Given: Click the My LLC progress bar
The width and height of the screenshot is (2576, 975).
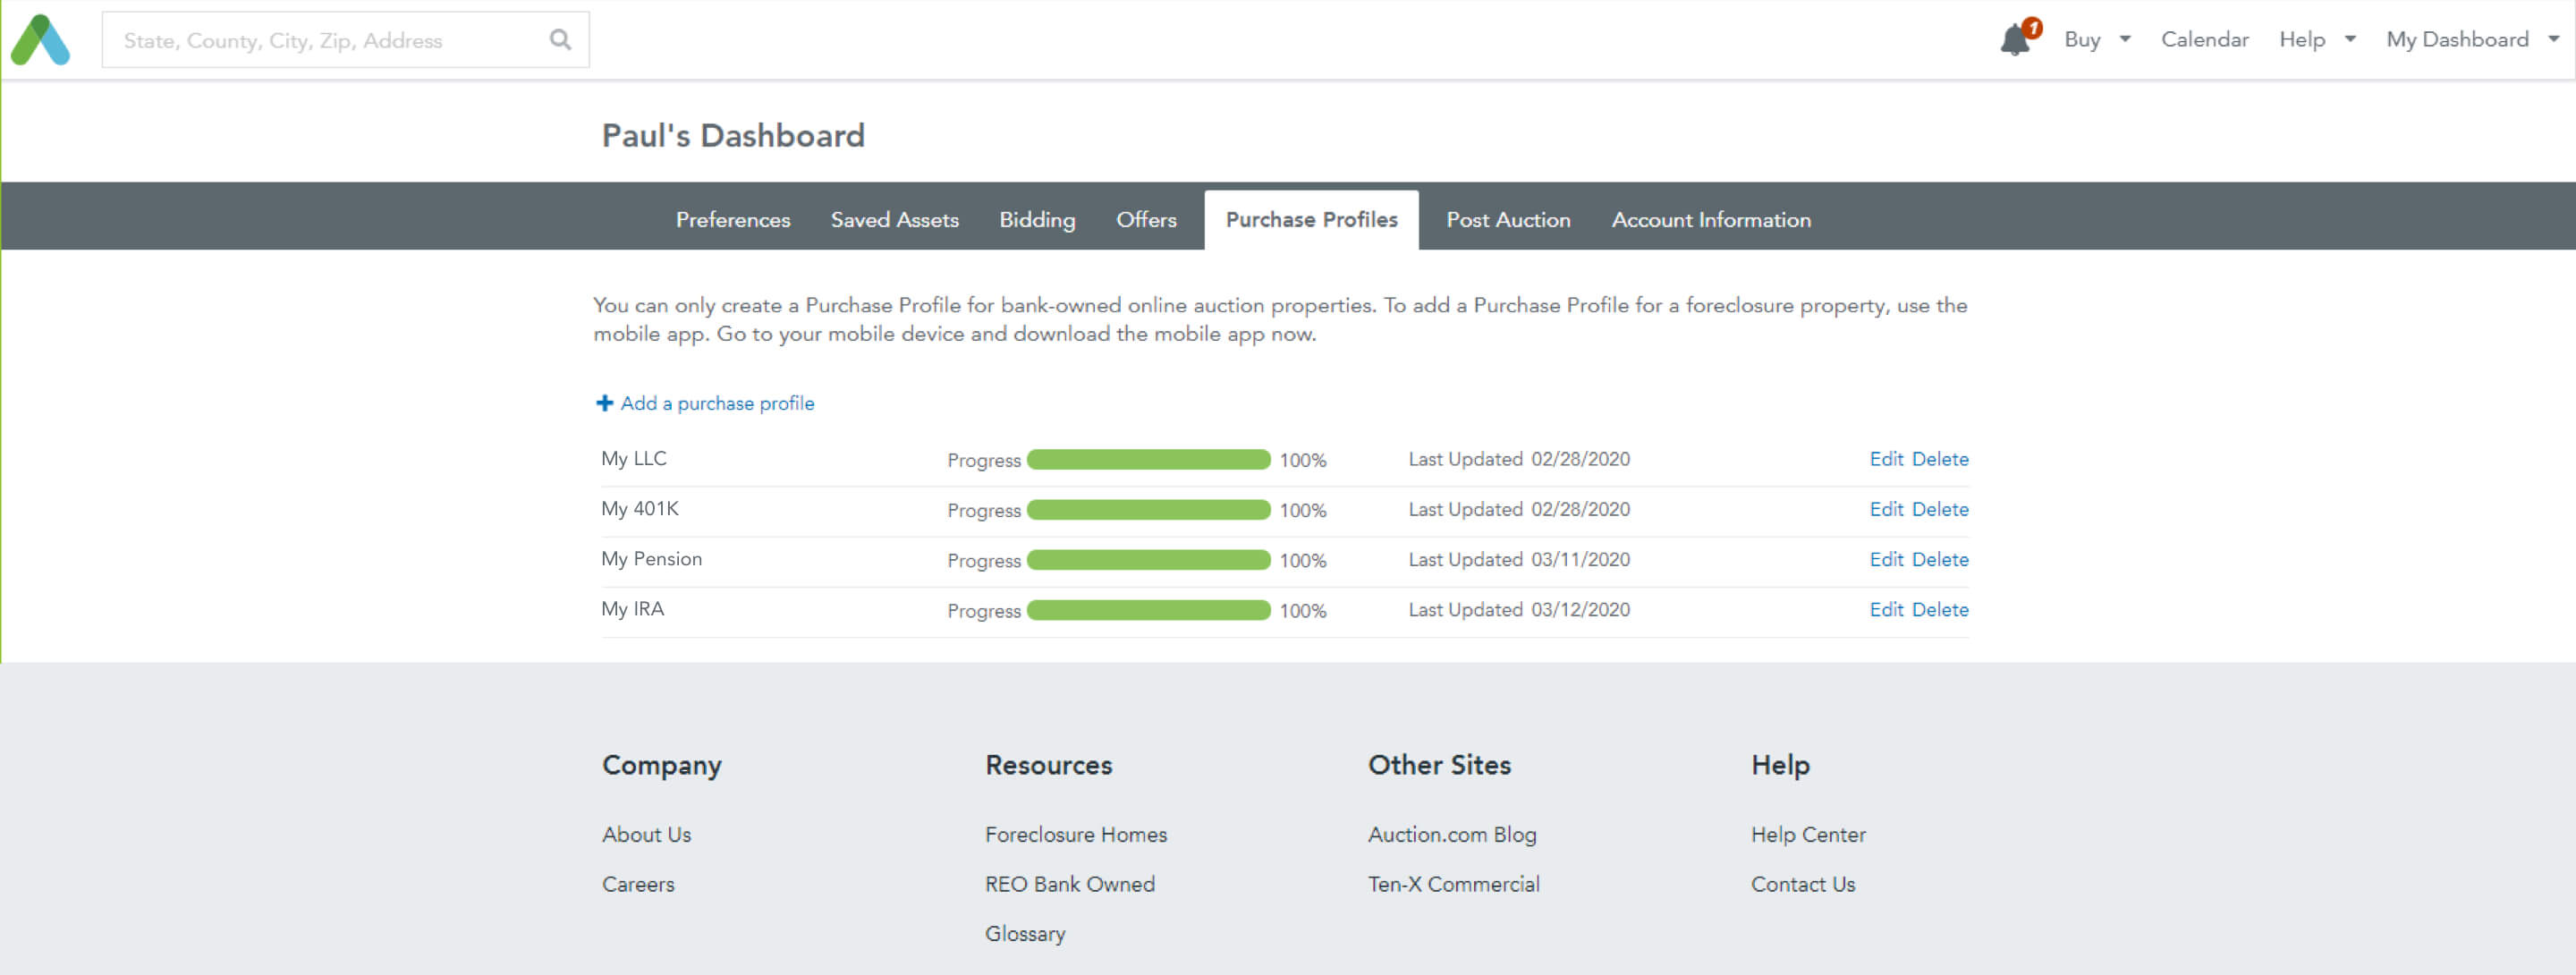Looking at the screenshot, I should click(1148, 460).
